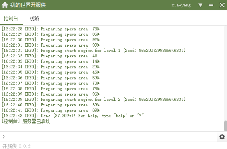Select the spawn area 99% log line
227x149 pixels.
(x=51, y=45)
